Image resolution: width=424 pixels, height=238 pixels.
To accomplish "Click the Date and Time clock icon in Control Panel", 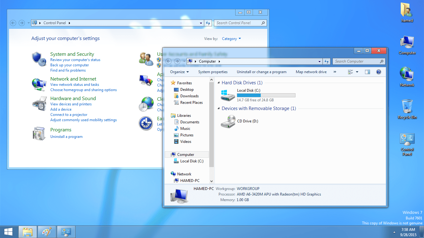I will tap(146, 104).
